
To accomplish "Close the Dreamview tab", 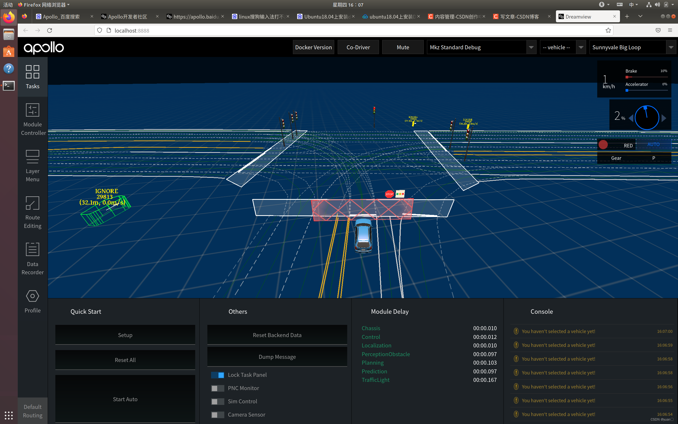I will click(x=614, y=16).
